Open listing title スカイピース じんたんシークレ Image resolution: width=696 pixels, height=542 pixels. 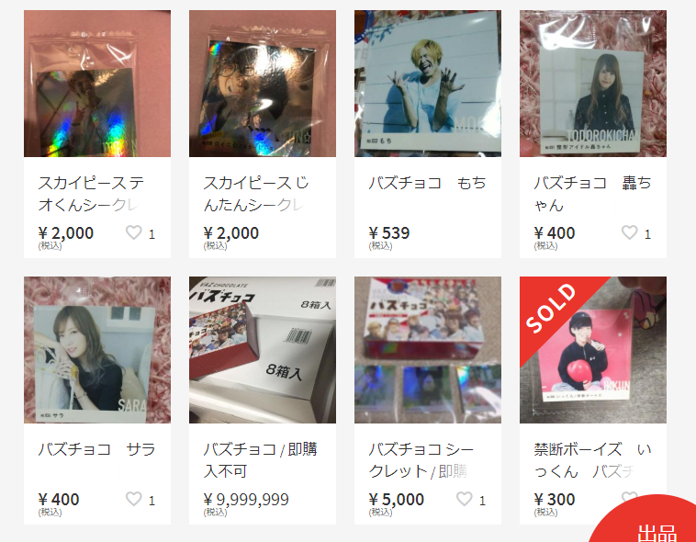pos(256,194)
